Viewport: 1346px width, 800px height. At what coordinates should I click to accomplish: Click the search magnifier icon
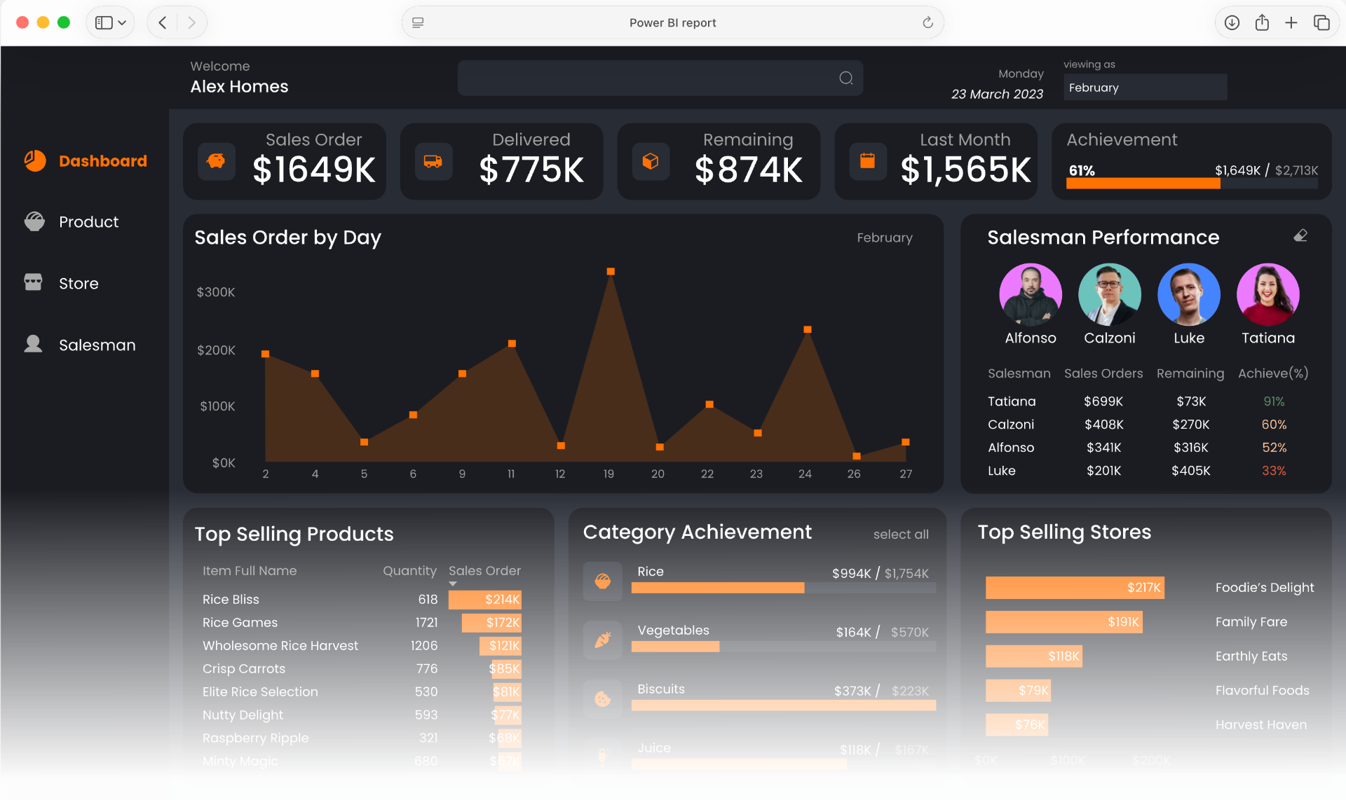tap(846, 78)
